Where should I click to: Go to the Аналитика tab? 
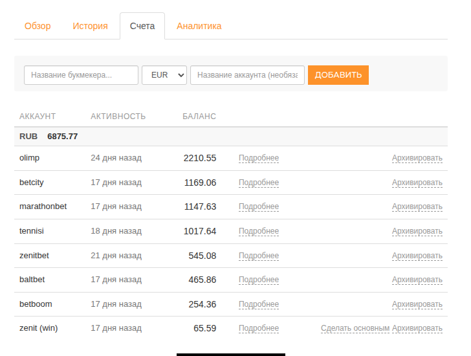point(199,26)
